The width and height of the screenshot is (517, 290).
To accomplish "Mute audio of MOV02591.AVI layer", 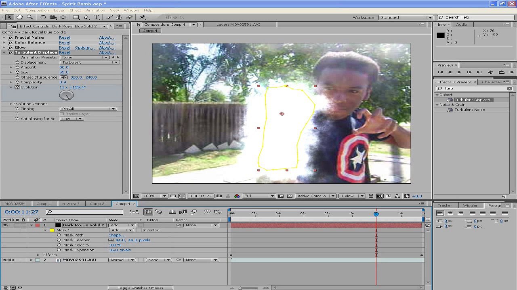I will tap(11, 260).
